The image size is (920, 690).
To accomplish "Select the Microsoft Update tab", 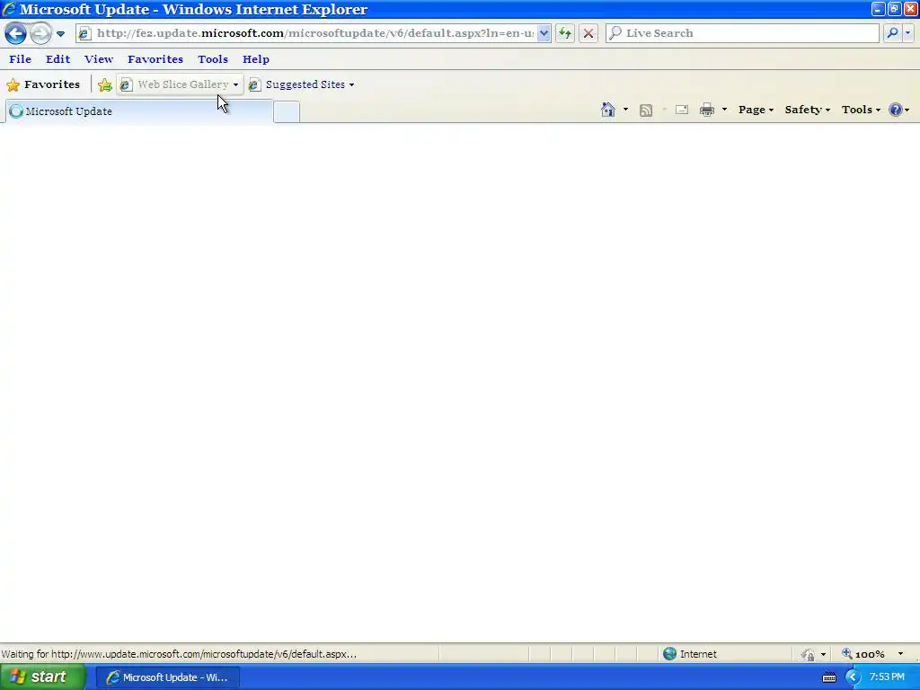I will (x=139, y=111).
